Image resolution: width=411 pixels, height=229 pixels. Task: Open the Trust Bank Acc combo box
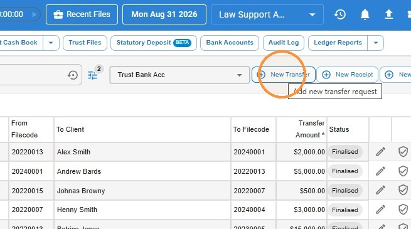click(179, 75)
